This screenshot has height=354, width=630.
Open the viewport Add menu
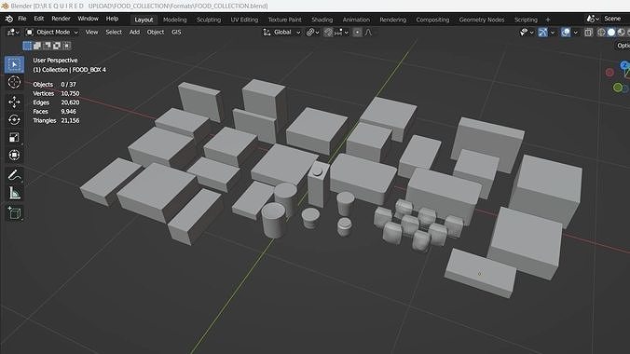134,33
